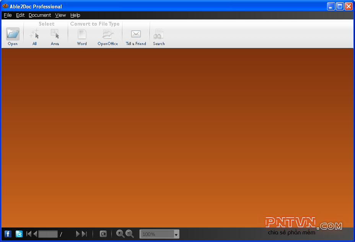Maximize the Able2Doc window
The image size is (355, 242).
coord(340,6)
